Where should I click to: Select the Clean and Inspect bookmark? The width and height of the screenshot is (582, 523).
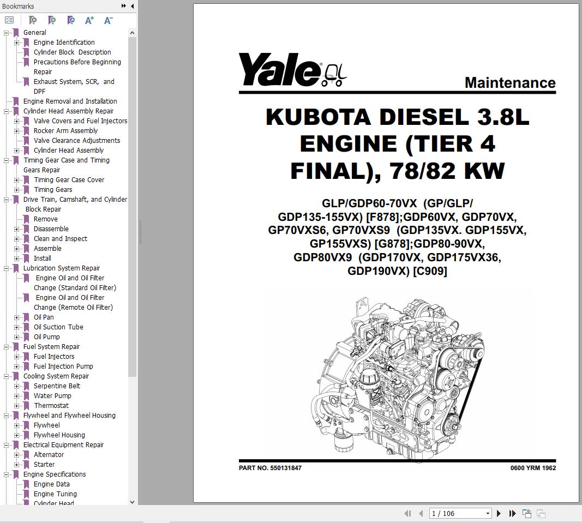pos(61,239)
